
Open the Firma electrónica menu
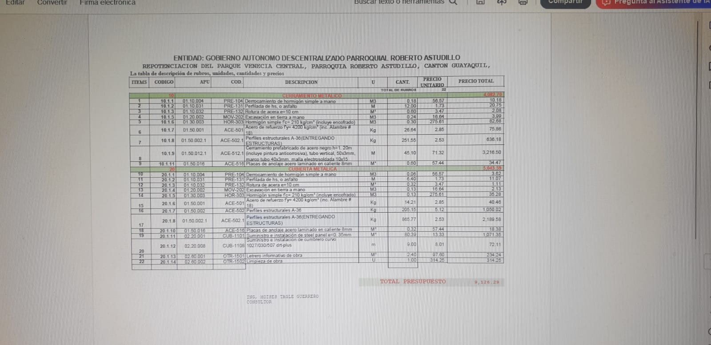coord(108,2)
